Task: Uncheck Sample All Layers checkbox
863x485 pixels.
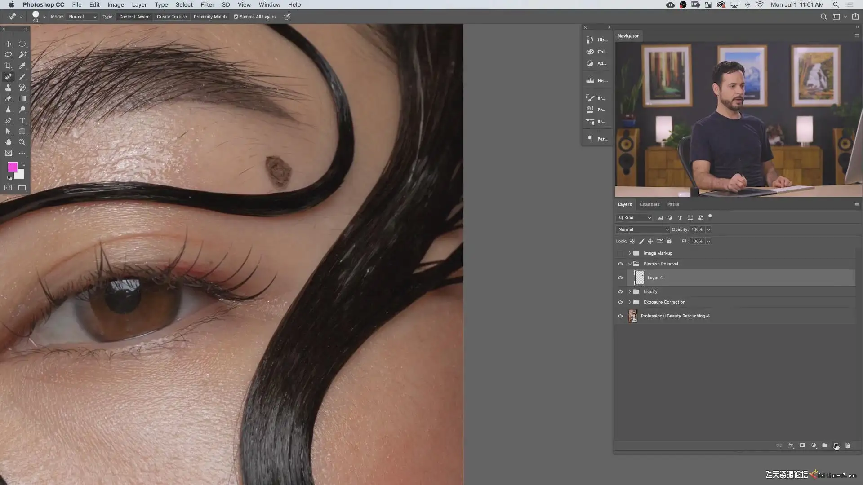Action: click(236, 17)
